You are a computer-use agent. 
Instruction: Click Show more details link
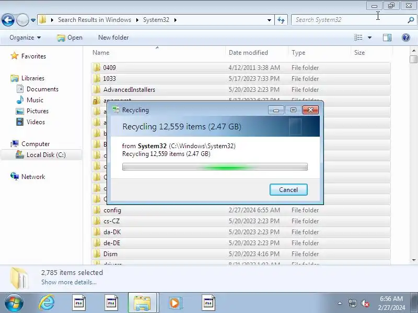[69, 282]
